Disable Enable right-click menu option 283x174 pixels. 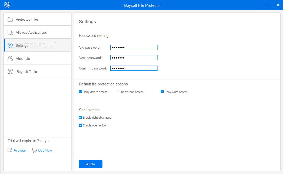click(80, 117)
